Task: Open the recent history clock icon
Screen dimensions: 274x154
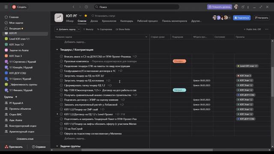Action: pyautogui.click(x=86, y=7)
